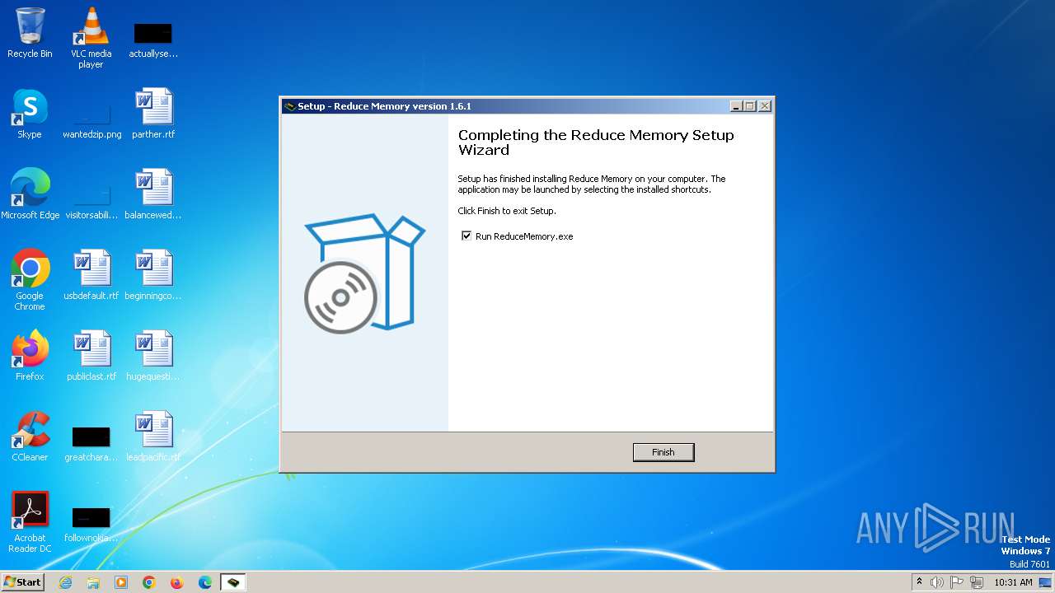Select follownokia... desktop file
The image size is (1055, 593).
point(91,524)
